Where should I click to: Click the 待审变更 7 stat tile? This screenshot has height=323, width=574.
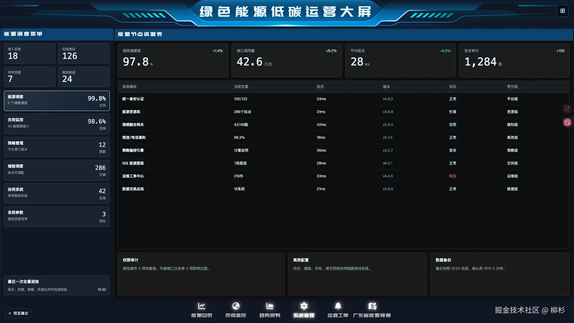[x=30, y=77]
